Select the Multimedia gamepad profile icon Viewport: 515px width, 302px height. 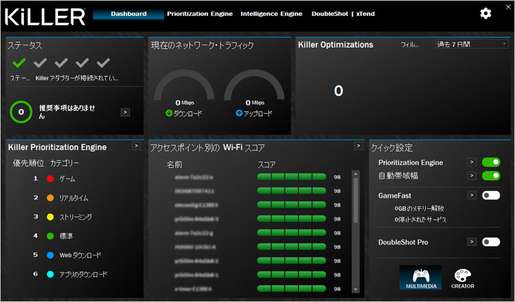pos(421,277)
